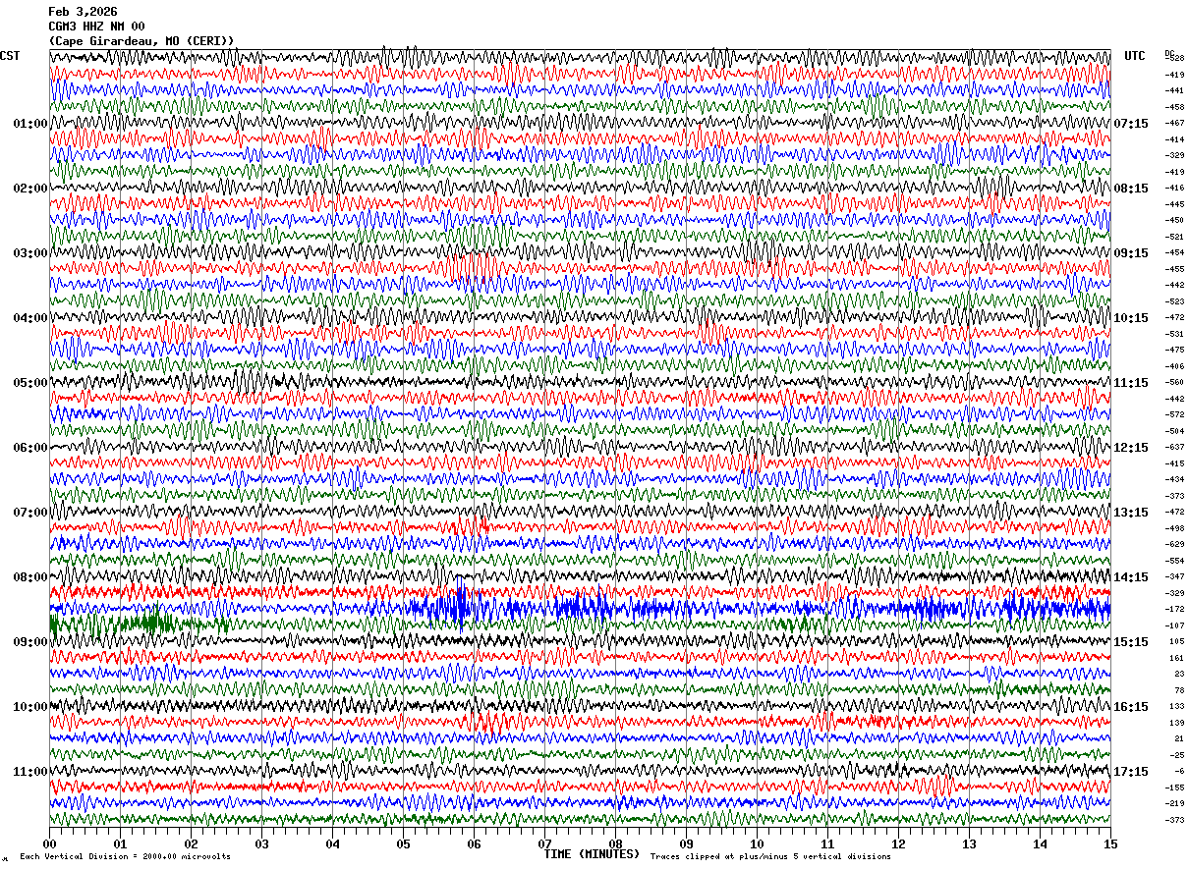The height and width of the screenshot is (870, 1189).
Task: Click the 10:15 UTC time label
Action: click(1131, 318)
